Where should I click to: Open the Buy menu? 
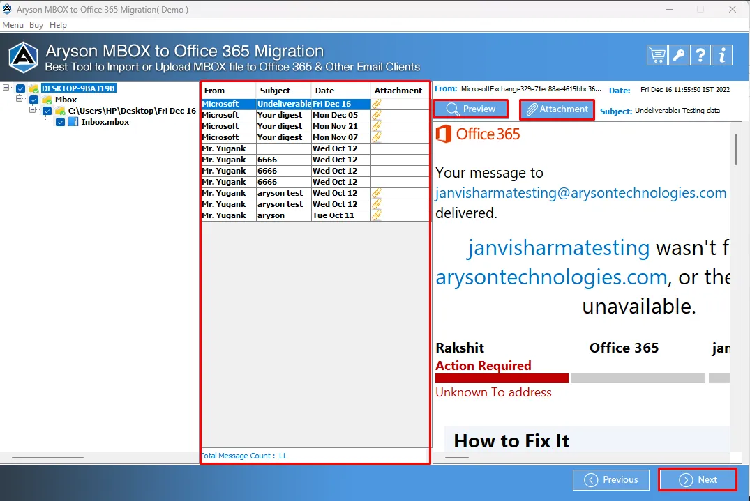(36, 25)
